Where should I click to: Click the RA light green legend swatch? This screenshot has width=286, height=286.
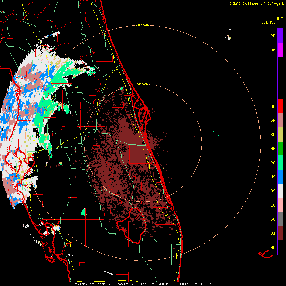[x=281, y=163]
